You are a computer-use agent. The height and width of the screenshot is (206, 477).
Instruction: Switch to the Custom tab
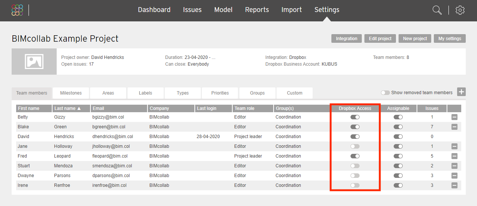[x=295, y=93]
